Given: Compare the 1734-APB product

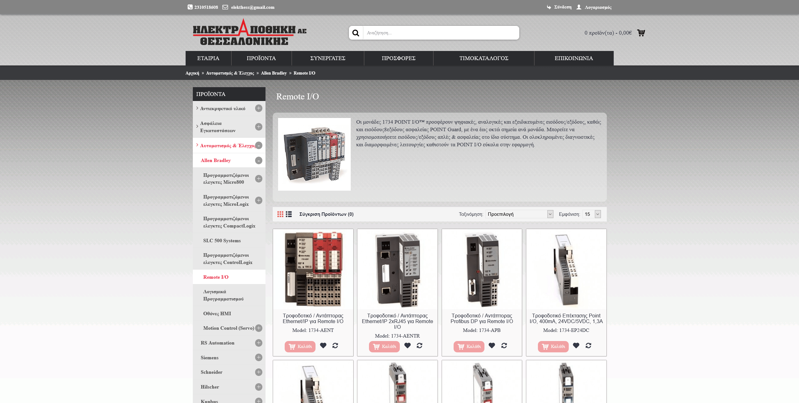Looking at the screenshot, I should (x=504, y=345).
